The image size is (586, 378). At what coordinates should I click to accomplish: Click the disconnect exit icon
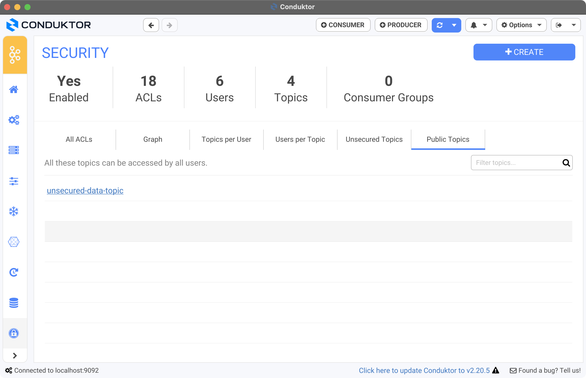[559, 25]
